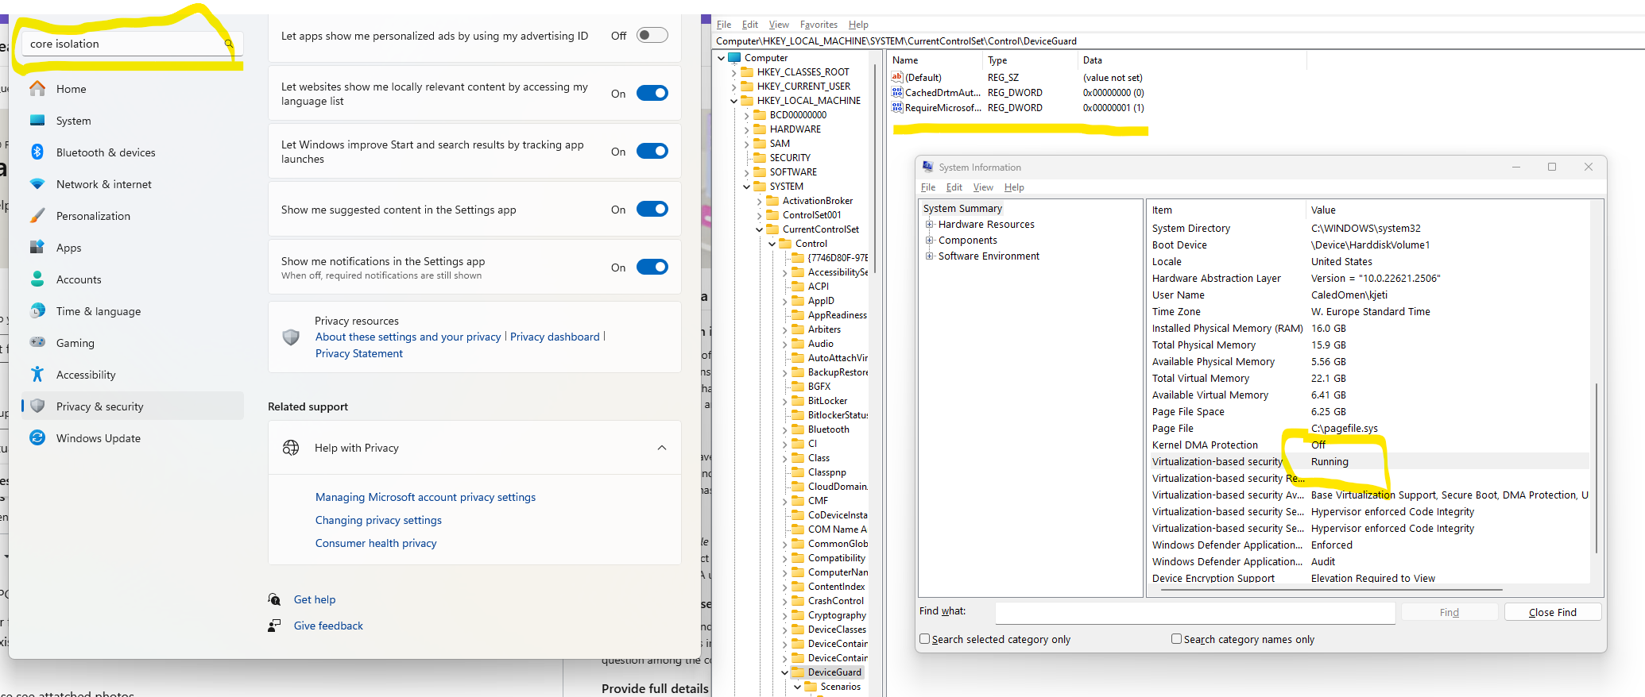This screenshot has height=697, width=1645.
Task: Open System Information Help menu
Action: pyautogui.click(x=1014, y=187)
